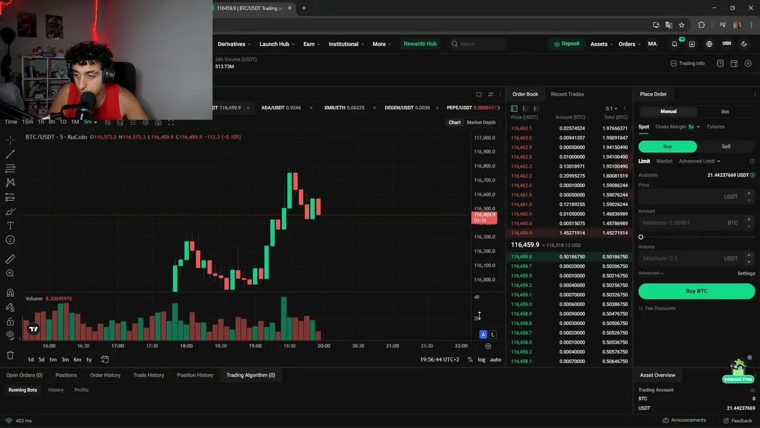
Task: Select the crosshair cursor tool
Action: [10, 140]
